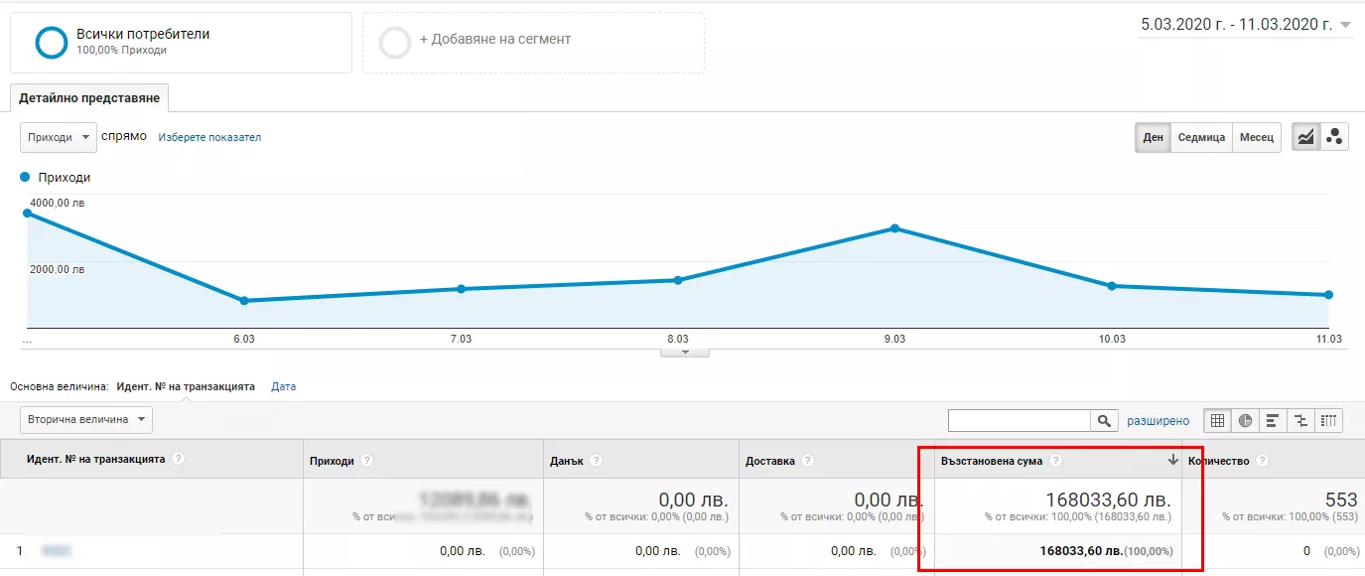This screenshot has height=576, width=1365.
Task: Select the pie chart percentage view icon
Action: click(1245, 421)
